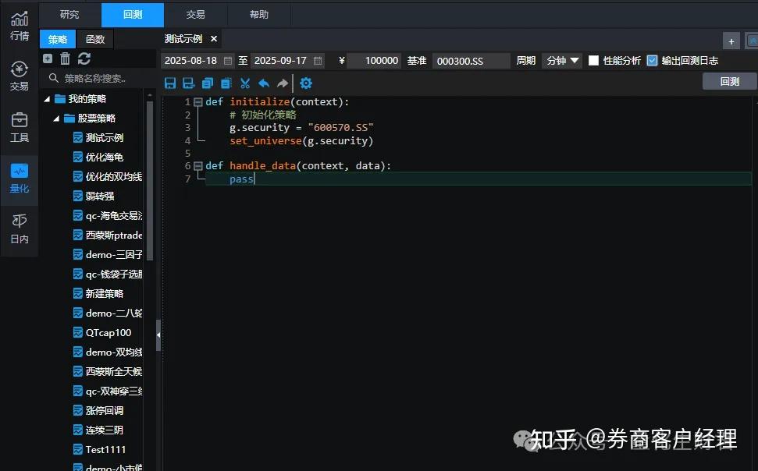
Task: Click the cut (scissors) icon in editor toolbar
Action: click(246, 83)
